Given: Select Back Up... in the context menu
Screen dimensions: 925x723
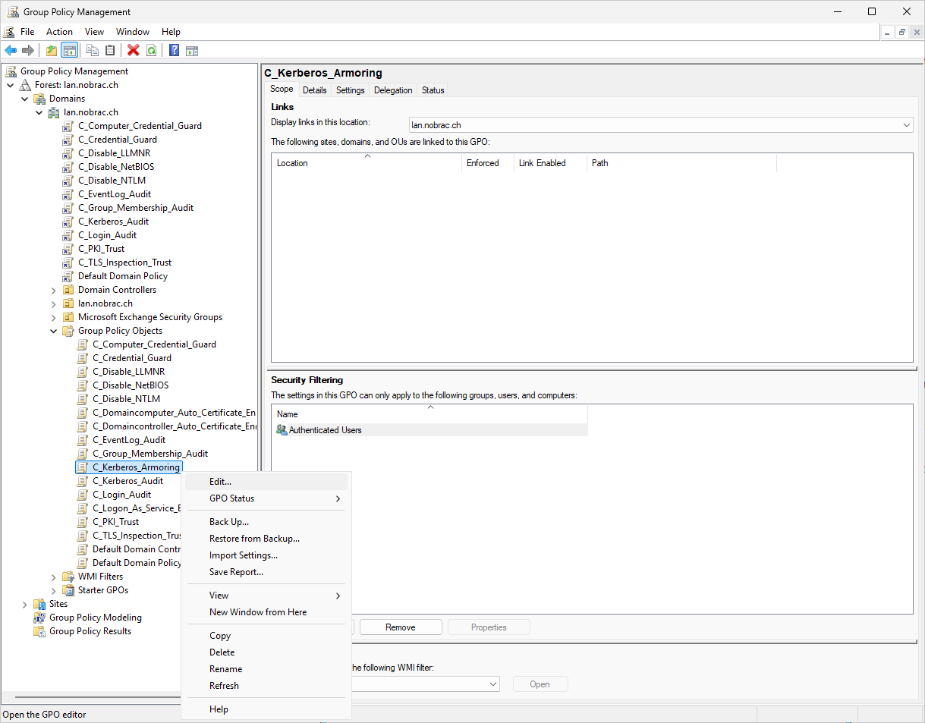Looking at the screenshot, I should tap(266, 522).
